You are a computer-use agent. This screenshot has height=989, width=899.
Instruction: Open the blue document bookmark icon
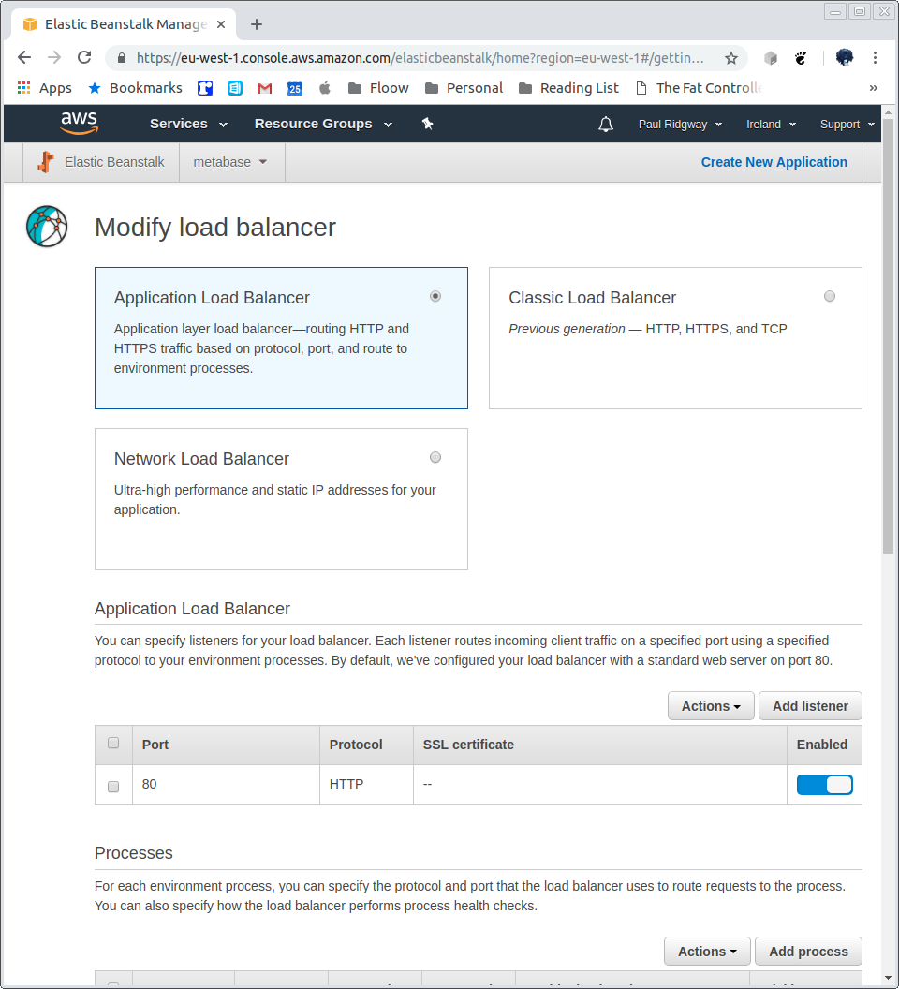point(235,88)
